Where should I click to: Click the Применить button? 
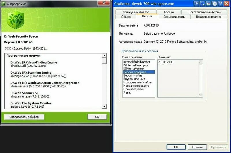pos(219,147)
